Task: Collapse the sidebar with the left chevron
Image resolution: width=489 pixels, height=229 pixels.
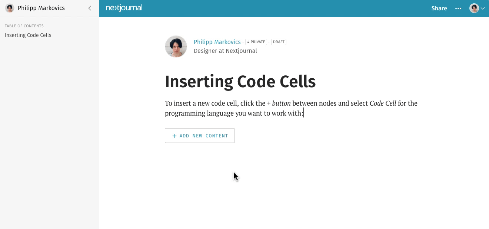Action: coord(90,8)
